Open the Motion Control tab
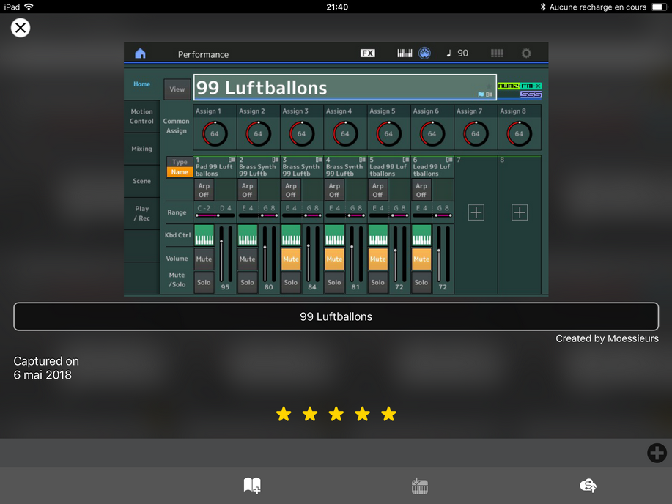The image size is (672, 504). coord(141,116)
